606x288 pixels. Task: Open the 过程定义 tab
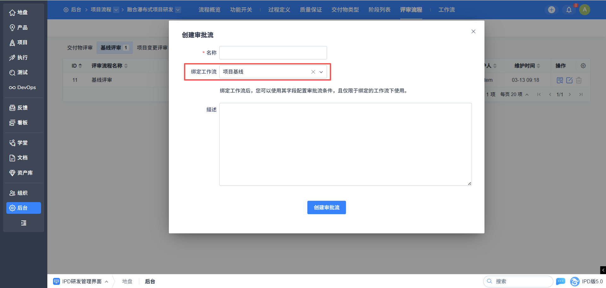(x=279, y=10)
